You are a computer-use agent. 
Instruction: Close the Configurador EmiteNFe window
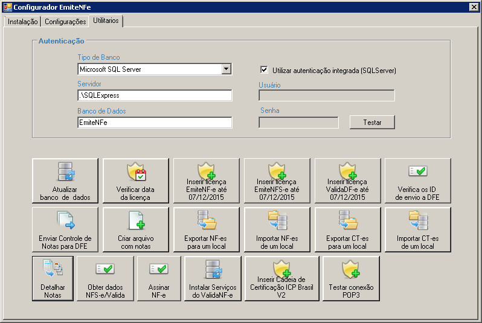coord(474,7)
